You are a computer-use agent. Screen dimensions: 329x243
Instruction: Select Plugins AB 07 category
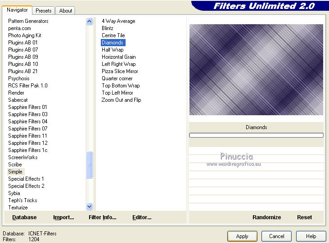(23, 50)
